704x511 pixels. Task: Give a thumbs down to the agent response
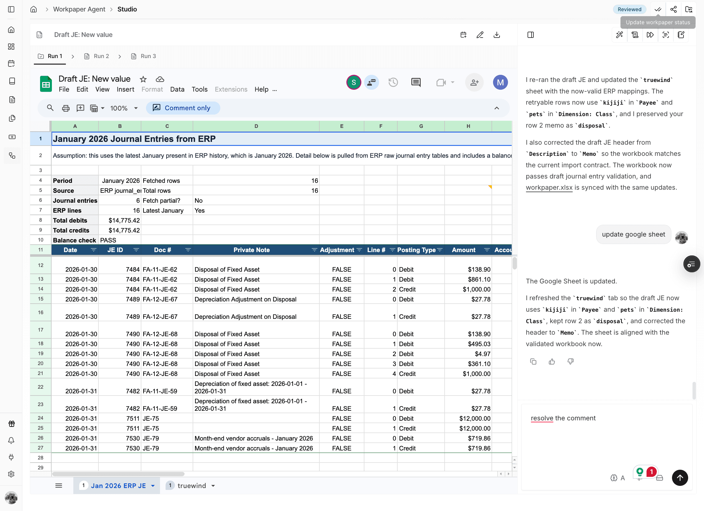(570, 361)
